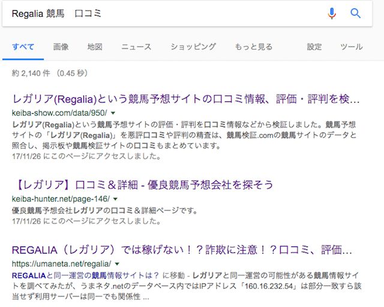Click the keiba-show snippet's 17/11/26 access note
The image size is (384, 307).
coord(86,156)
